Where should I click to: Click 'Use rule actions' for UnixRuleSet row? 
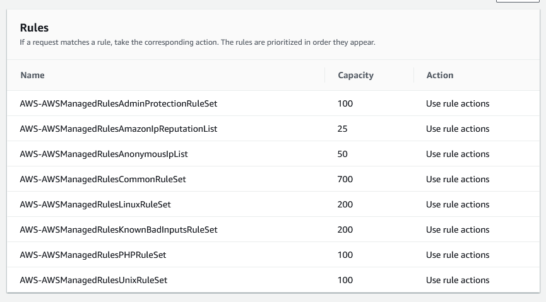point(458,280)
